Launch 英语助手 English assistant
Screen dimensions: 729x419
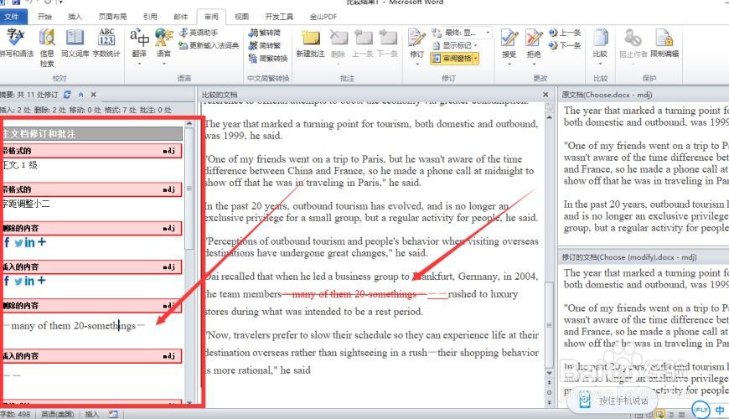pyautogui.click(x=199, y=33)
